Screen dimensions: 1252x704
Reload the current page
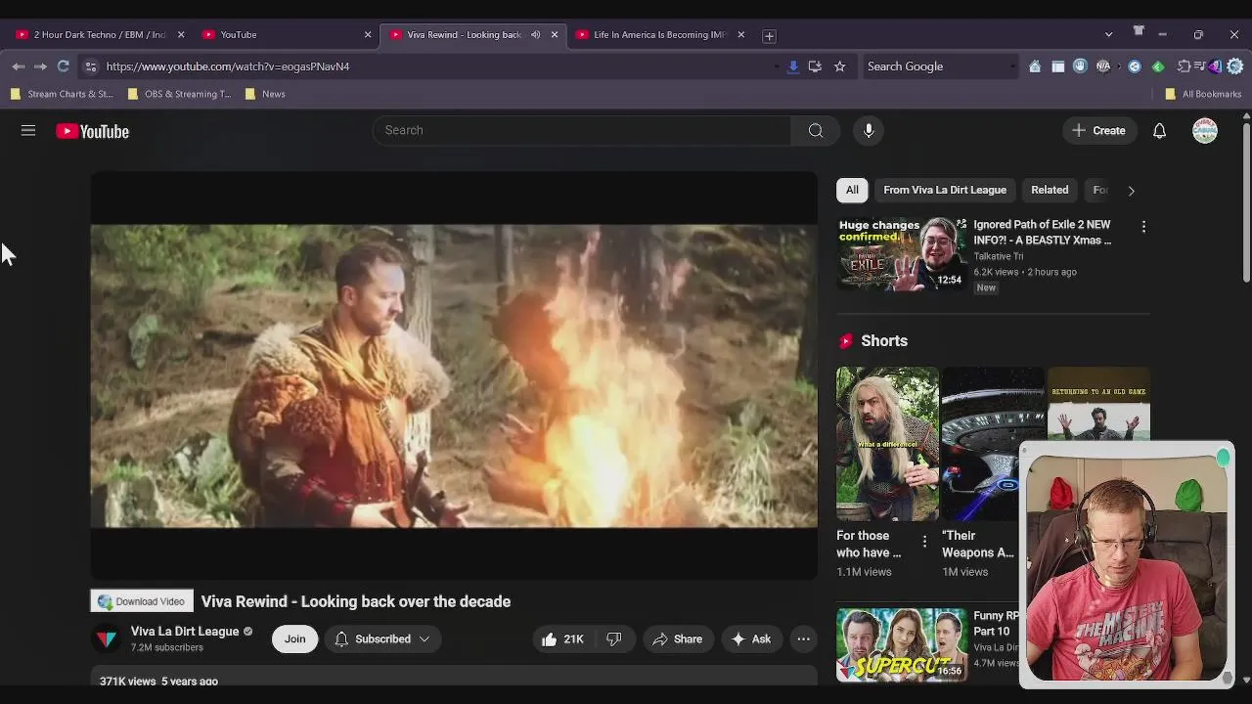click(x=64, y=66)
